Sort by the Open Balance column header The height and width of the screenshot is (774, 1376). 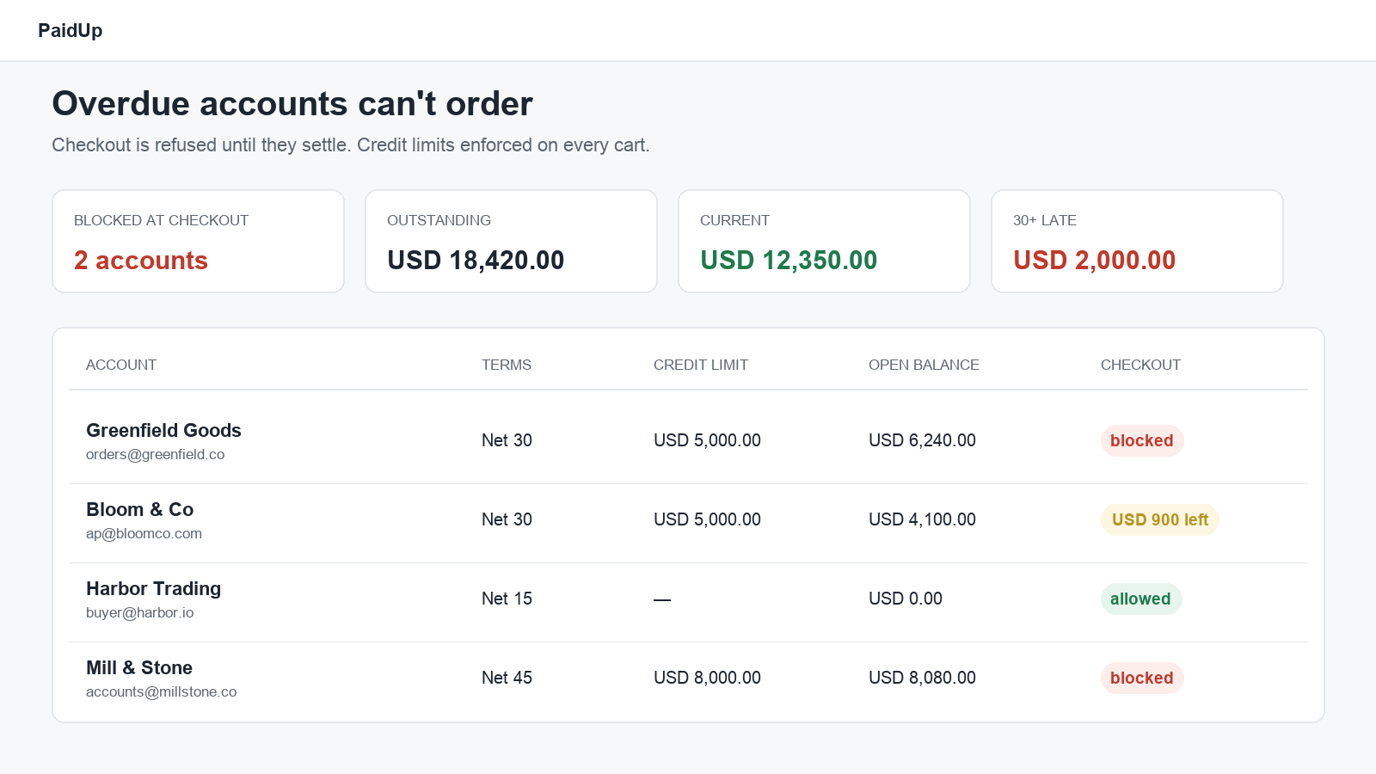tap(924, 365)
